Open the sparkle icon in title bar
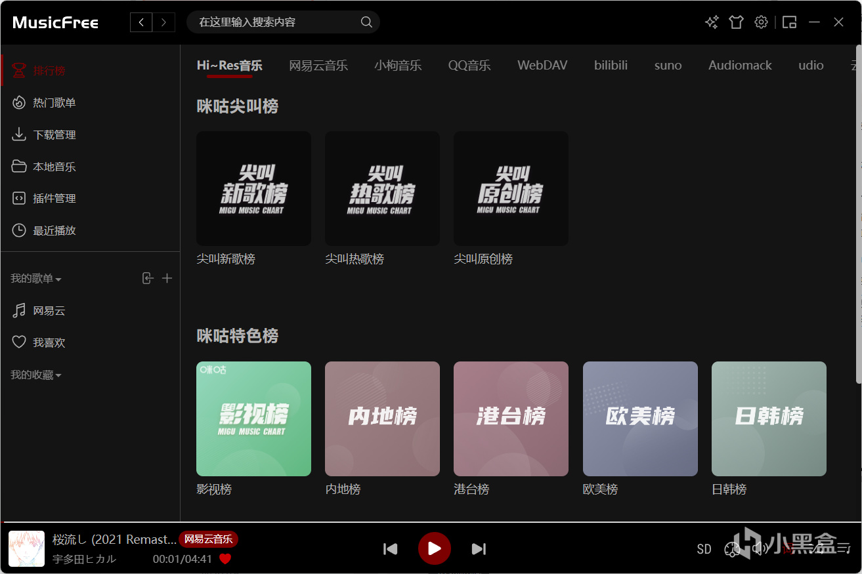862x574 pixels. (712, 22)
